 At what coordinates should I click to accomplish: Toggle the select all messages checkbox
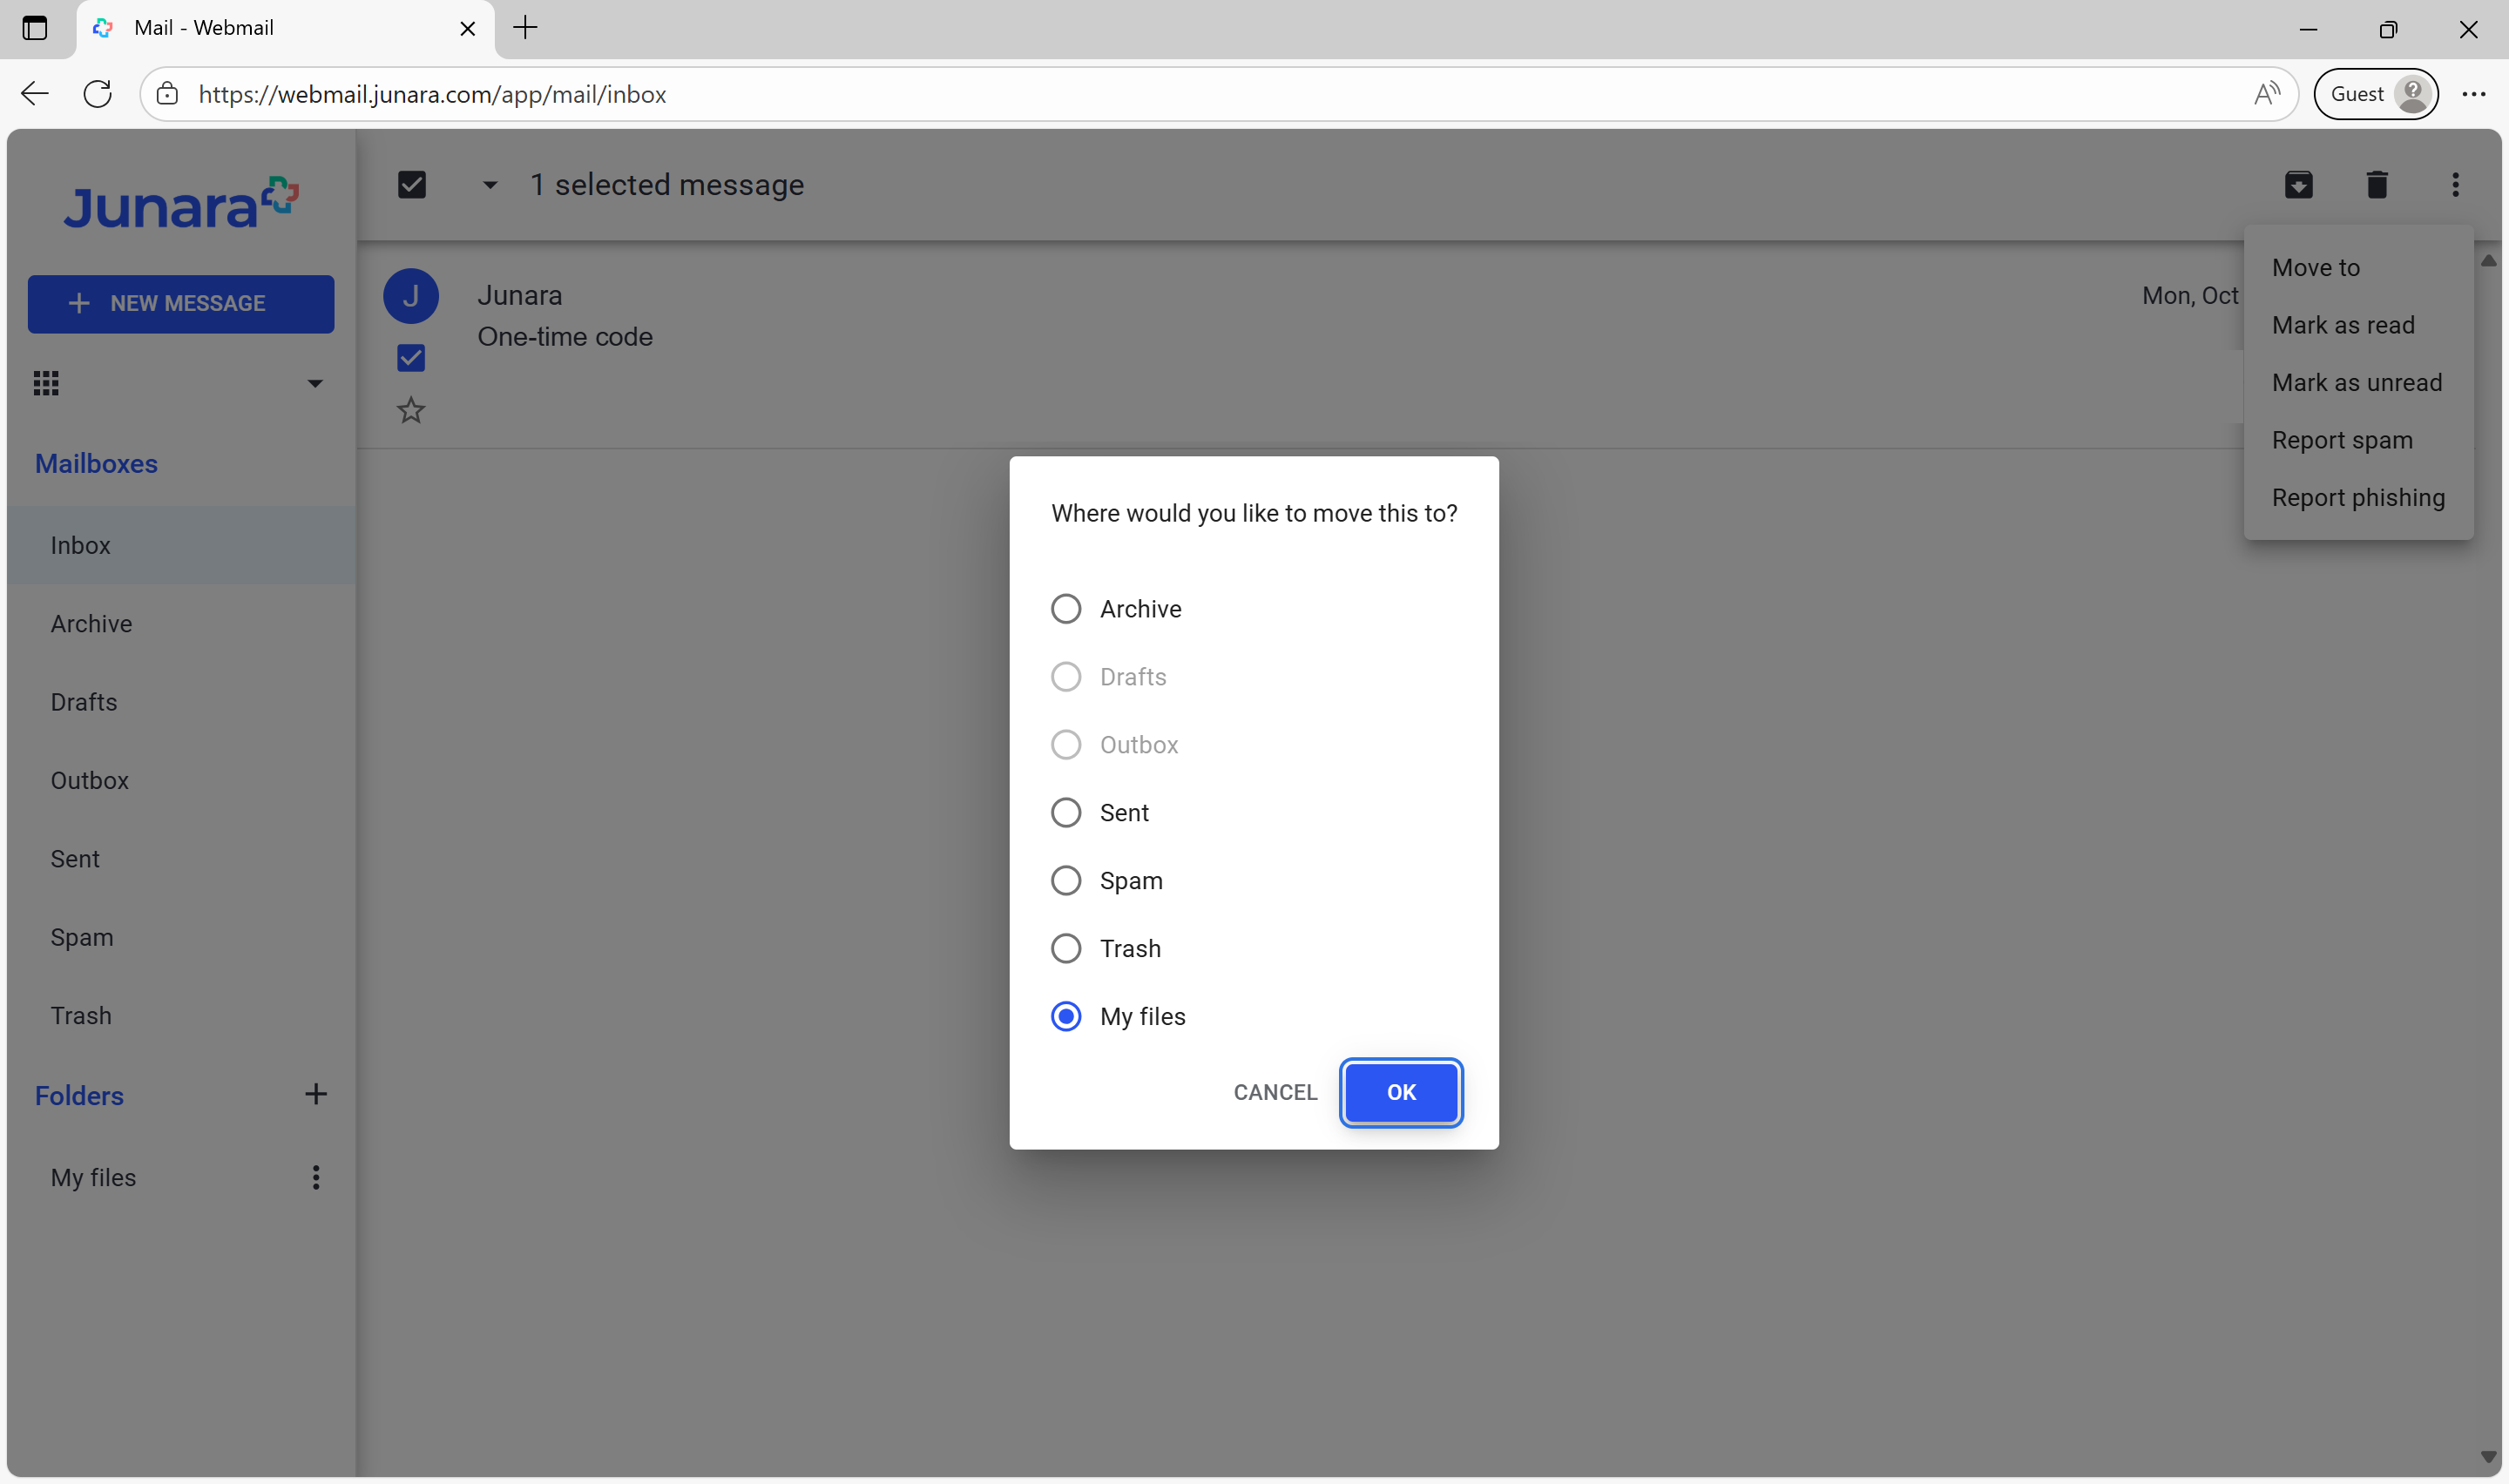coord(412,185)
